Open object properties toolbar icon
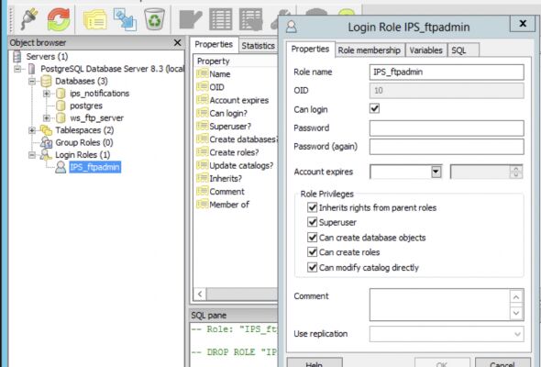This screenshot has height=367, width=541. [x=94, y=20]
